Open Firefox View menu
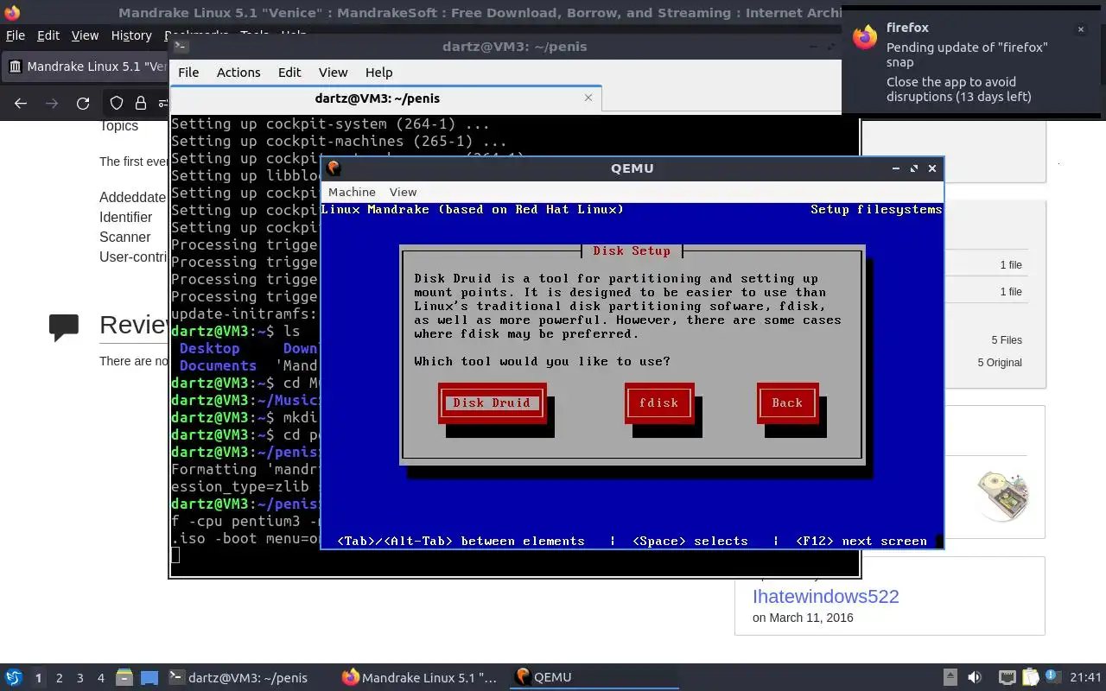The width and height of the screenshot is (1106, 691). point(85,35)
